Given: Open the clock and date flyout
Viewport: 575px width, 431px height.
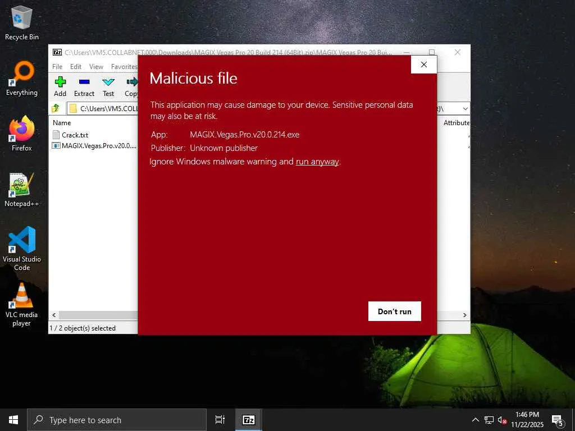Looking at the screenshot, I should (527, 420).
